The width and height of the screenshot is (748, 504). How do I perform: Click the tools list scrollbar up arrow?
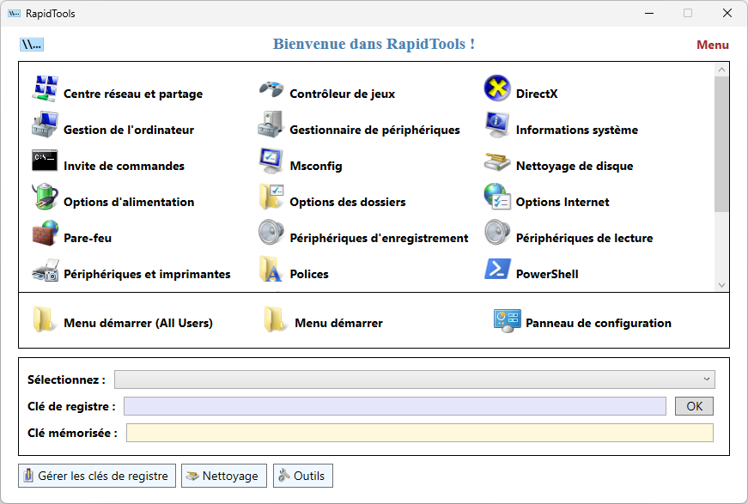721,70
